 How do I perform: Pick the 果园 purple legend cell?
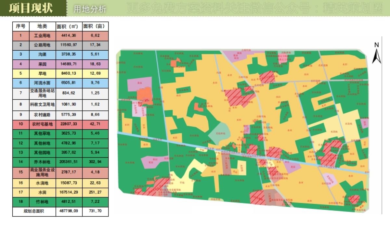click(42, 64)
